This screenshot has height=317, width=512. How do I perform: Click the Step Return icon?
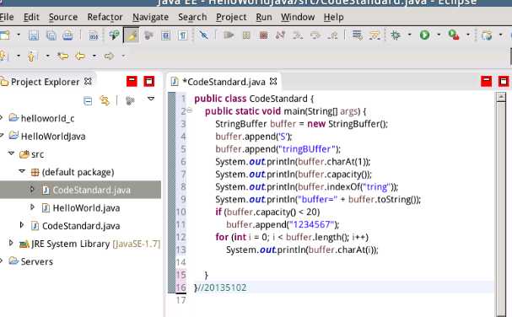[x=332, y=35]
